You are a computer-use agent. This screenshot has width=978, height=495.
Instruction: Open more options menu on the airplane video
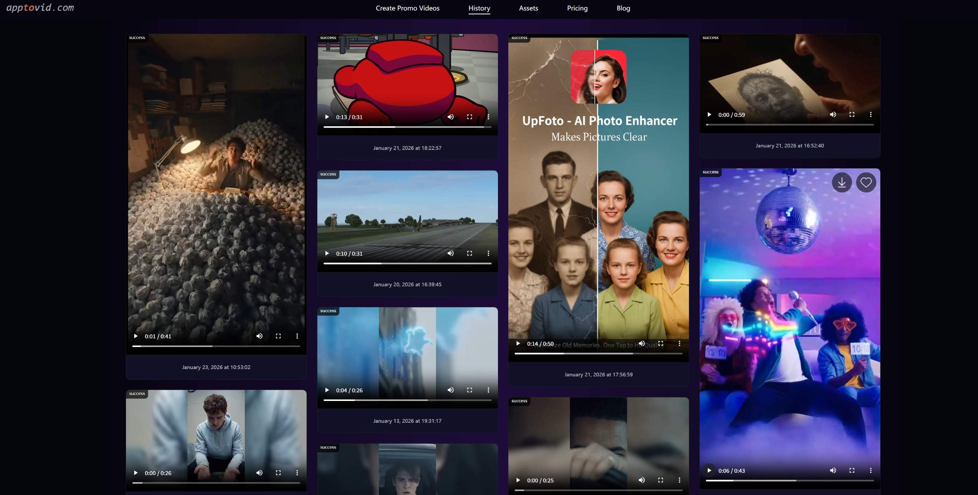click(489, 253)
